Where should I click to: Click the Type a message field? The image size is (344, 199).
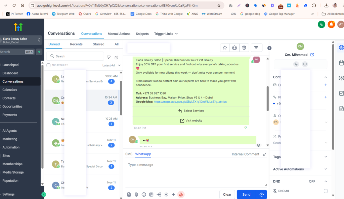(195, 173)
